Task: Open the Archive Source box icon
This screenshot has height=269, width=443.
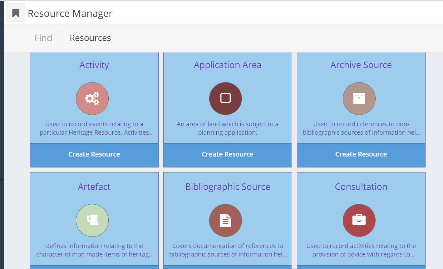Action: coord(359,98)
